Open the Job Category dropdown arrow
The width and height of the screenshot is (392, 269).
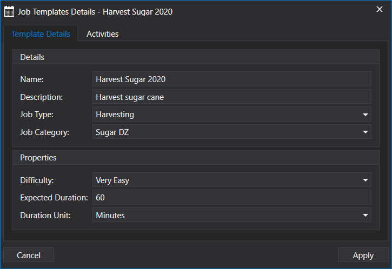click(366, 132)
